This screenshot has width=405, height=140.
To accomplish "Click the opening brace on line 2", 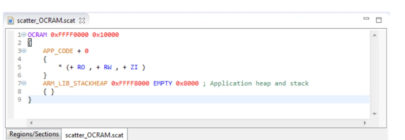I will [x=30, y=43].
